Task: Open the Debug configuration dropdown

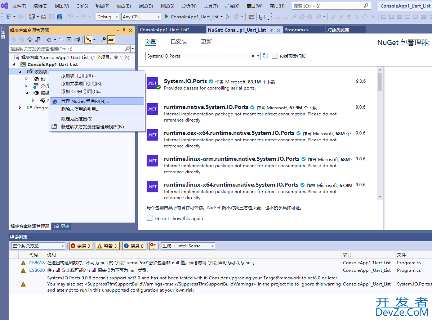Action: tap(107, 17)
